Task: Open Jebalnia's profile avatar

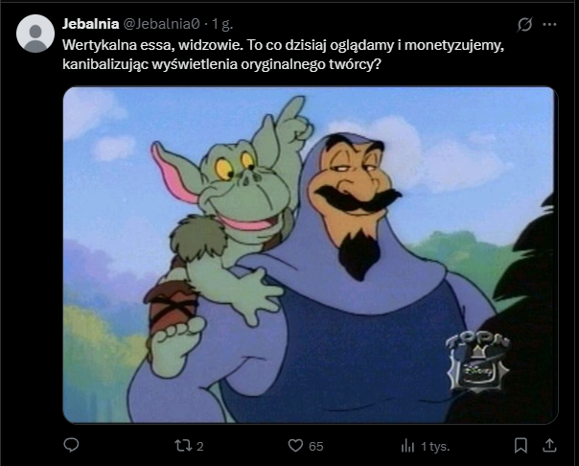Action: [35, 34]
